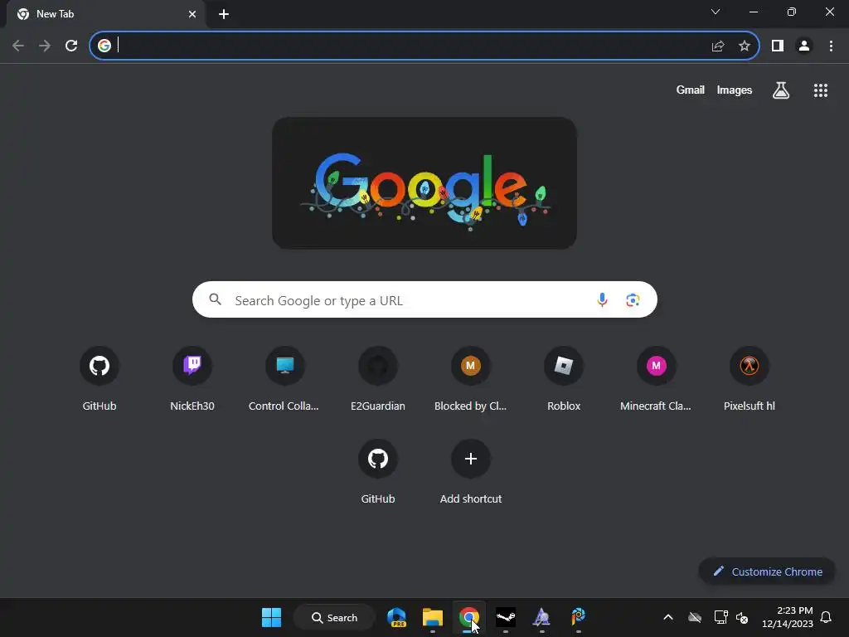Click the Google holiday doodle
The image size is (849, 637).
tap(424, 183)
